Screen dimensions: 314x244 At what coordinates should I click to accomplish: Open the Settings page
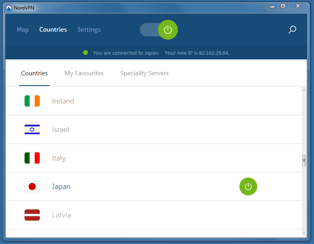tap(89, 30)
